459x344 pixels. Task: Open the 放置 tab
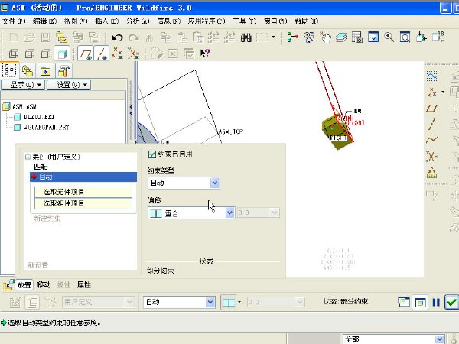[24, 285]
